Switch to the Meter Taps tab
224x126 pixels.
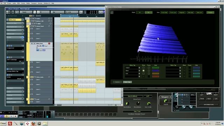(x=127, y=82)
